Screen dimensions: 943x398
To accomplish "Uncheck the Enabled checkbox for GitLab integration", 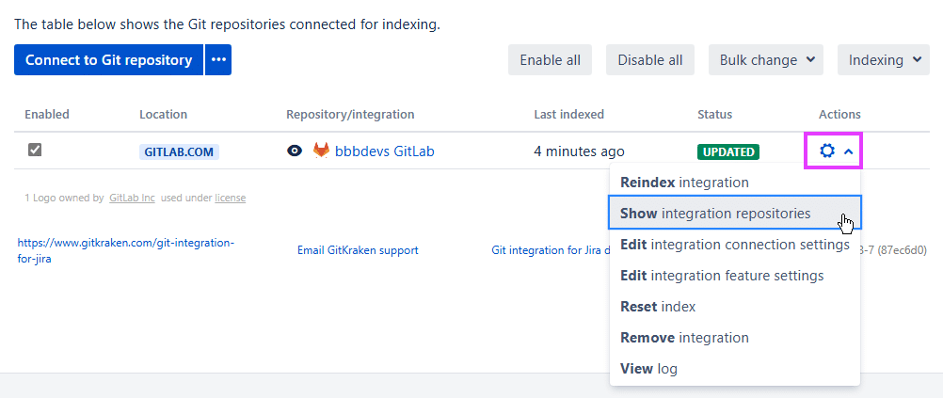I will 35,150.
